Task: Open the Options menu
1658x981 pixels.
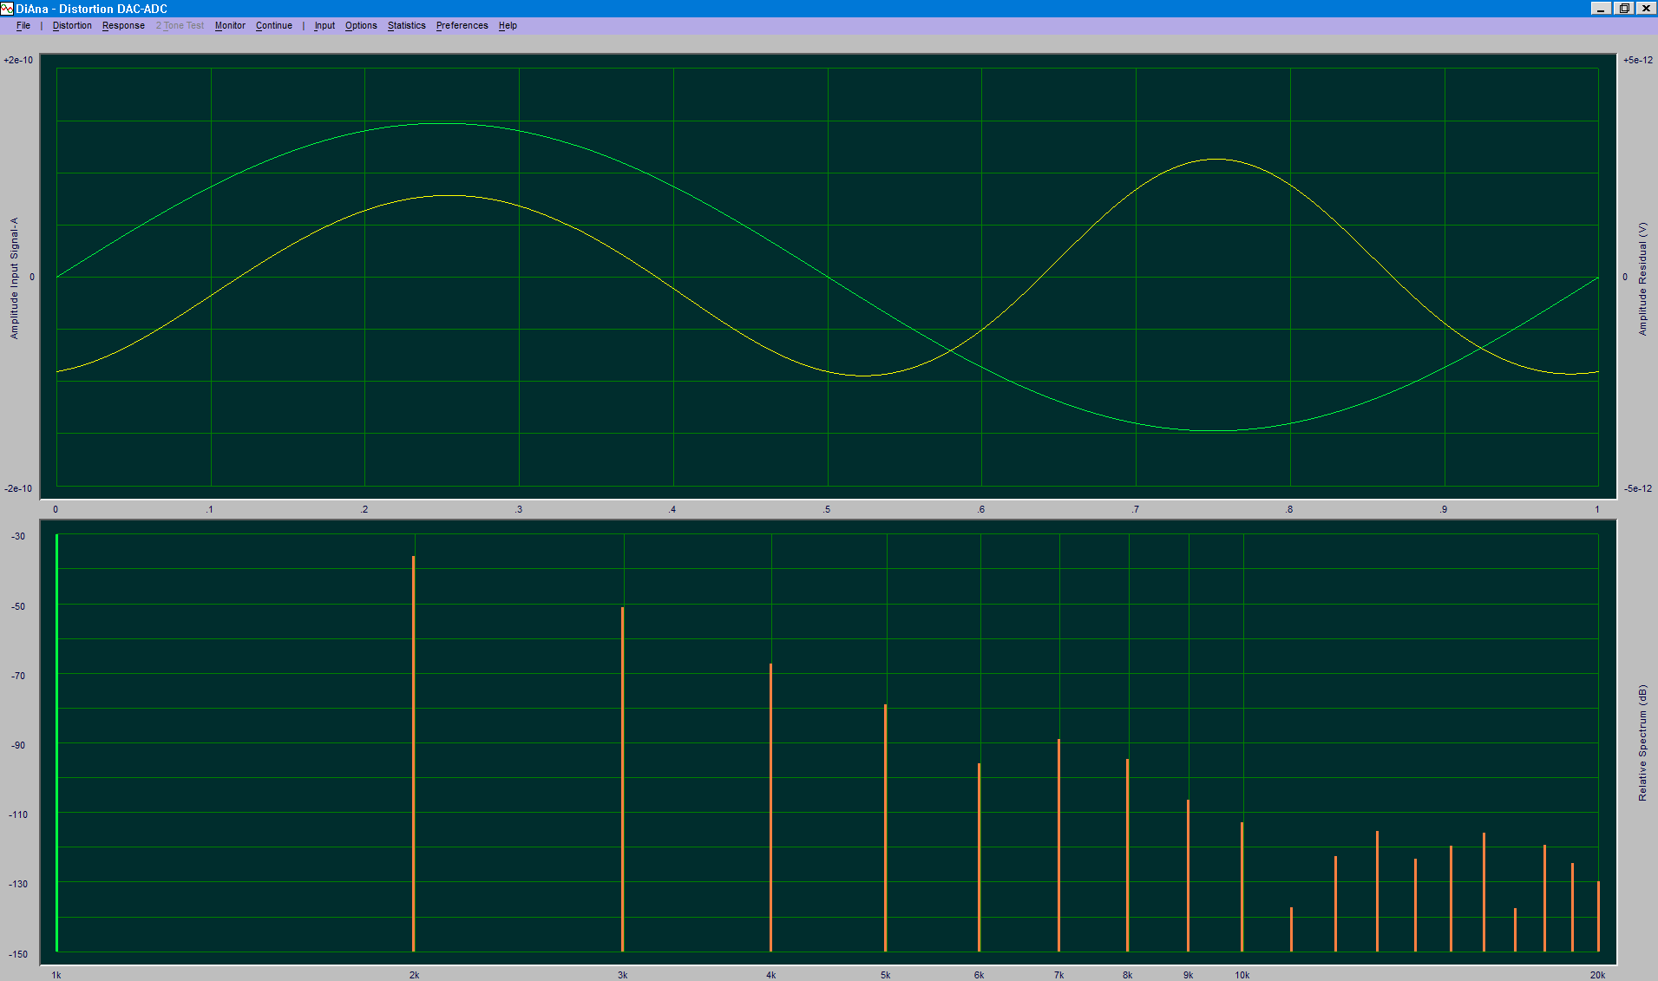Action: click(361, 25)
